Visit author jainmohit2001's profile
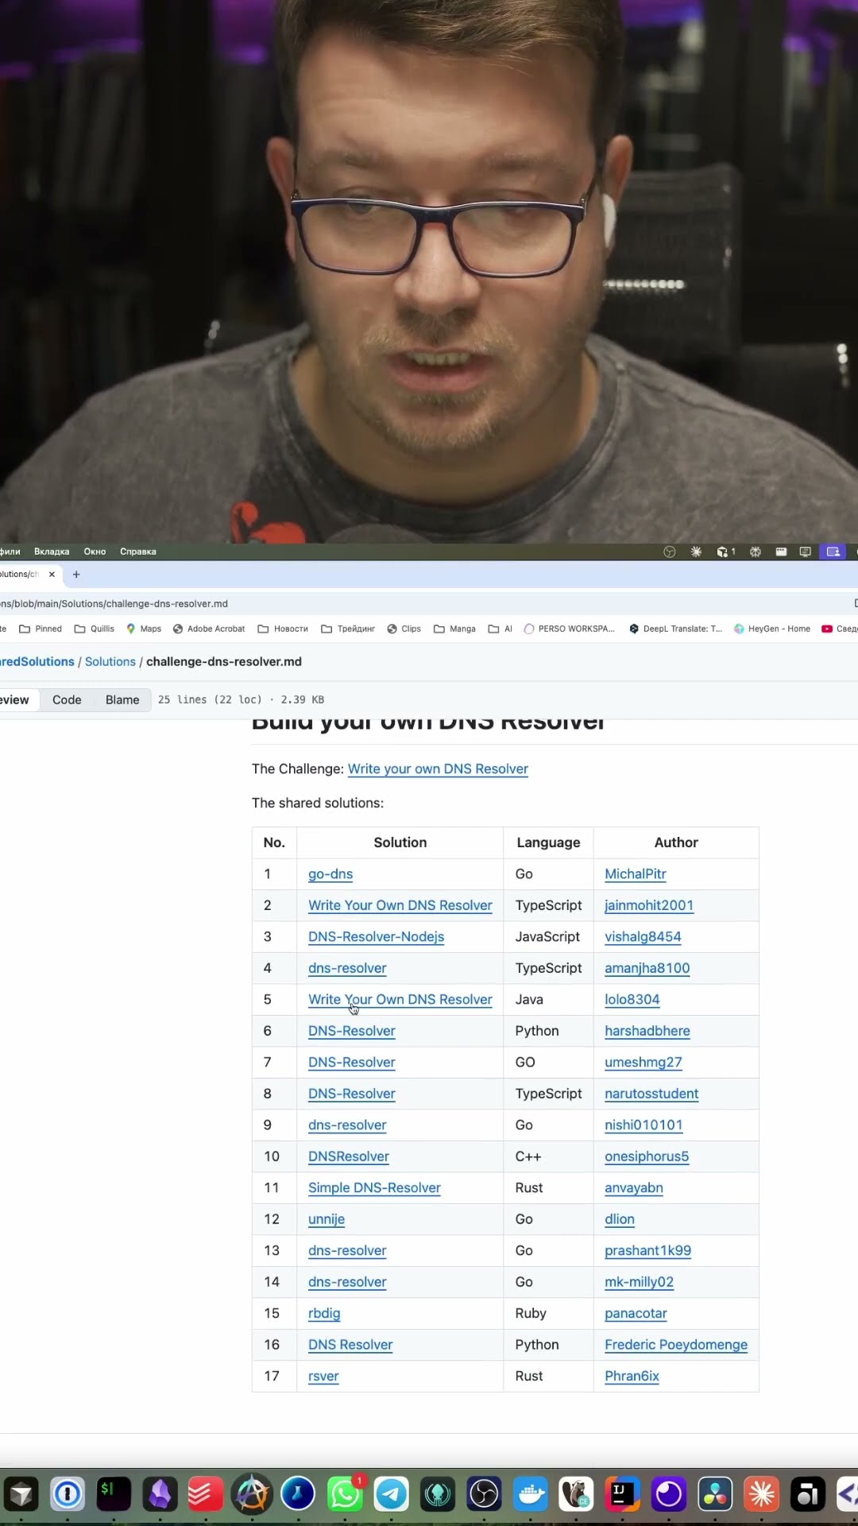 tap(649, 905)
